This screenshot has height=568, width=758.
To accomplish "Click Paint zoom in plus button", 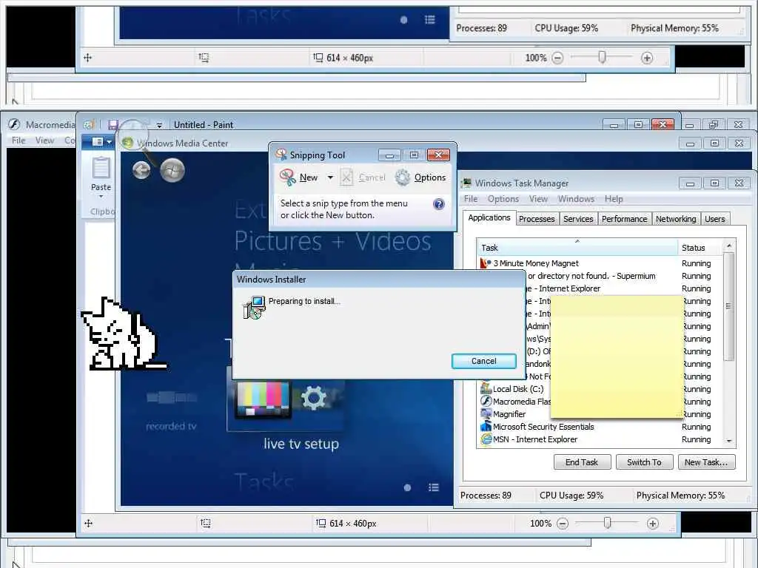I will 653,524.
